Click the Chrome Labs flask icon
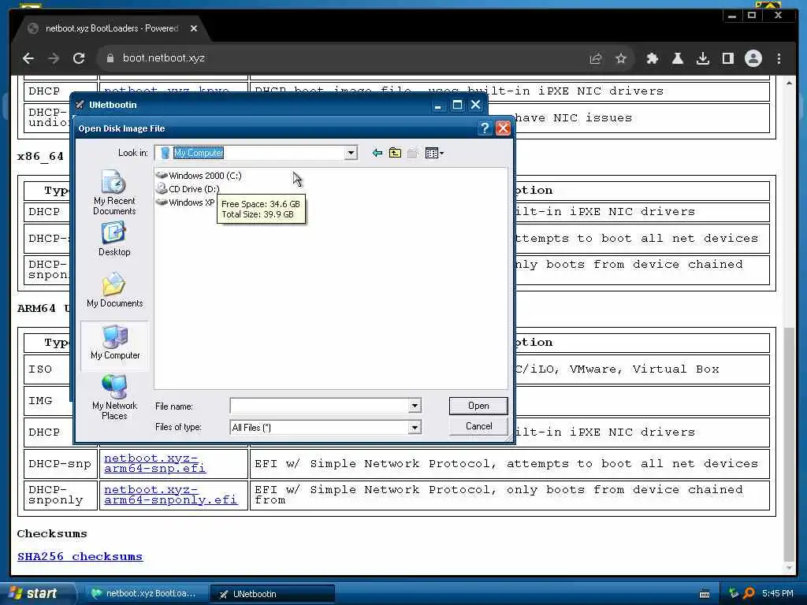 click(678, 58)
